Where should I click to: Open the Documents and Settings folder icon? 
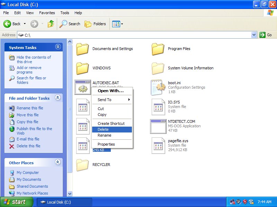coord(82,49)
